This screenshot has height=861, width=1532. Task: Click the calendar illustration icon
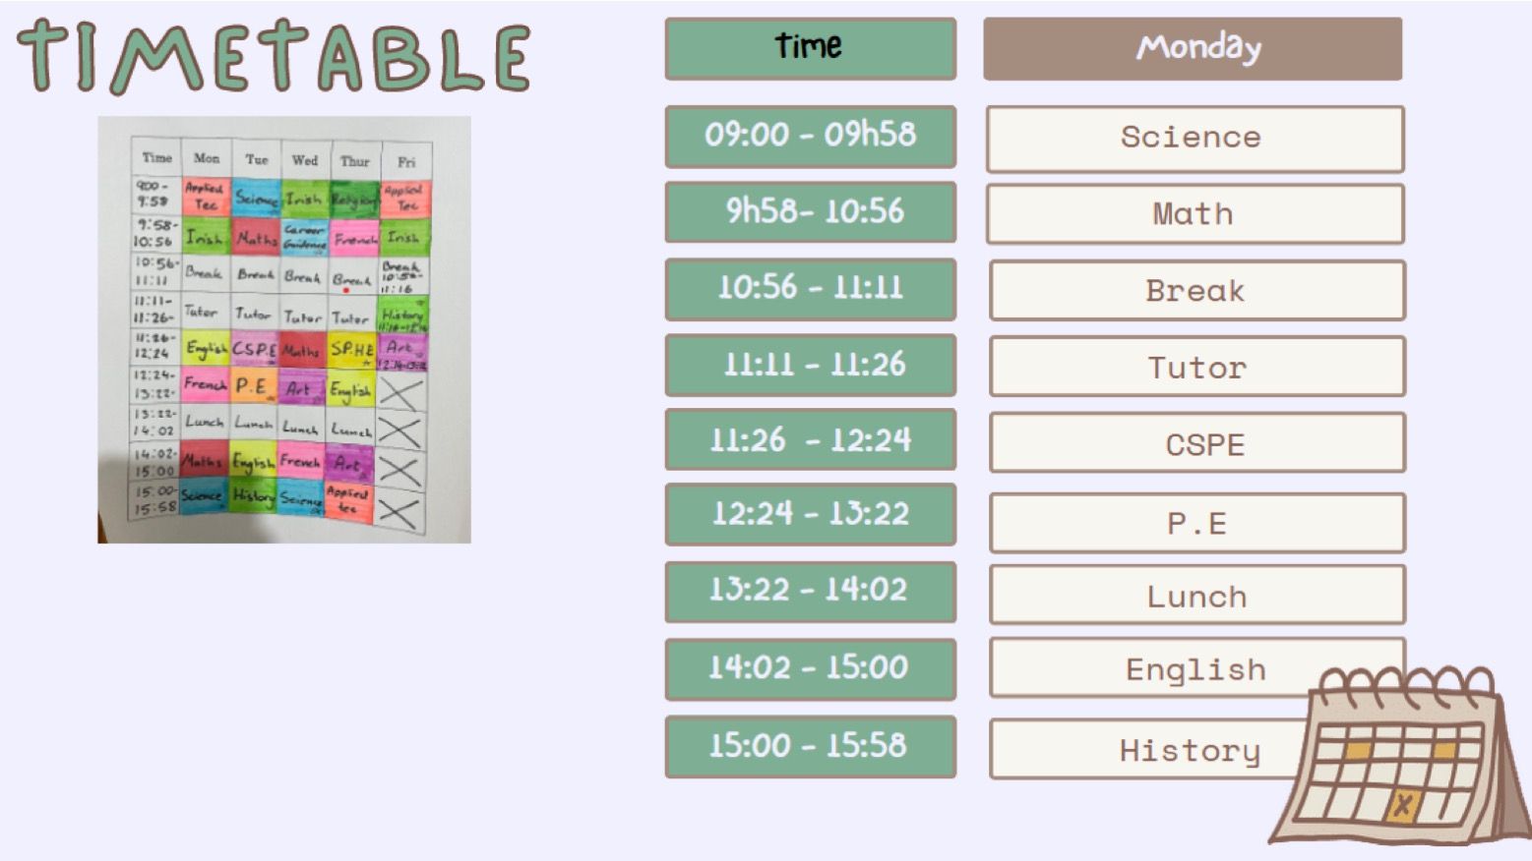[1400, 755]
